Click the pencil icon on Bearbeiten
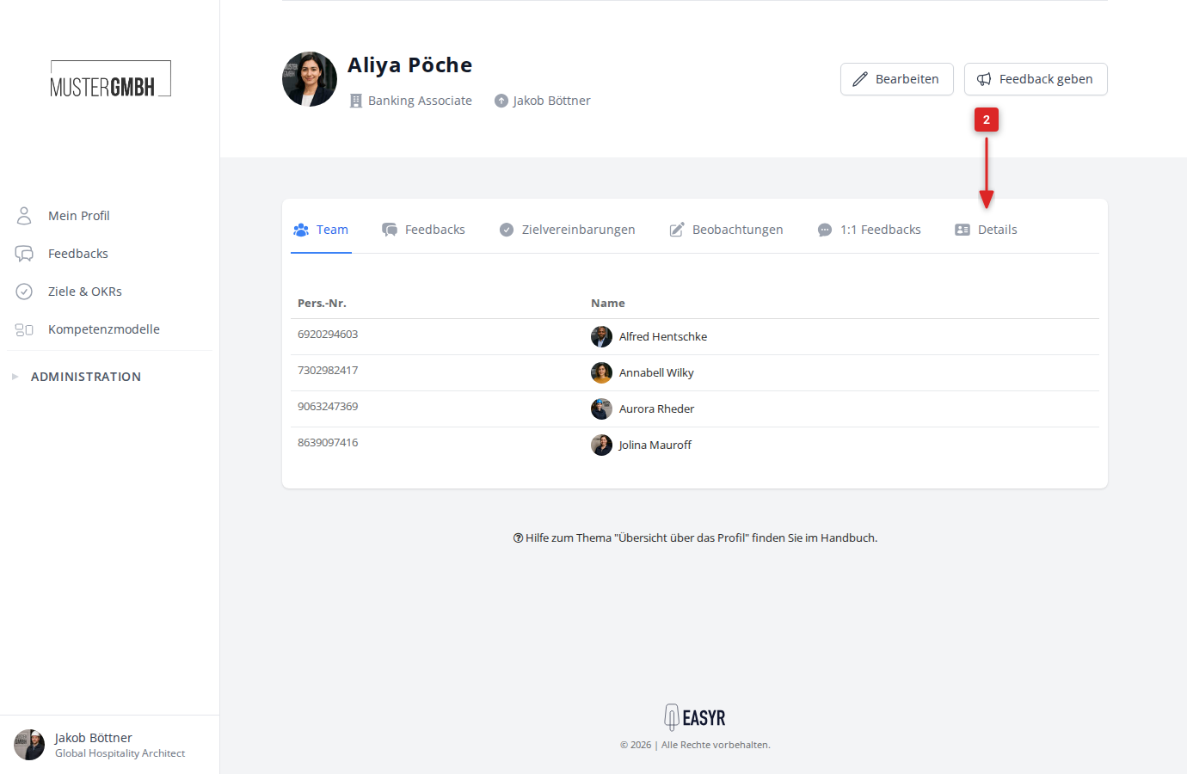 click(860, 79)
